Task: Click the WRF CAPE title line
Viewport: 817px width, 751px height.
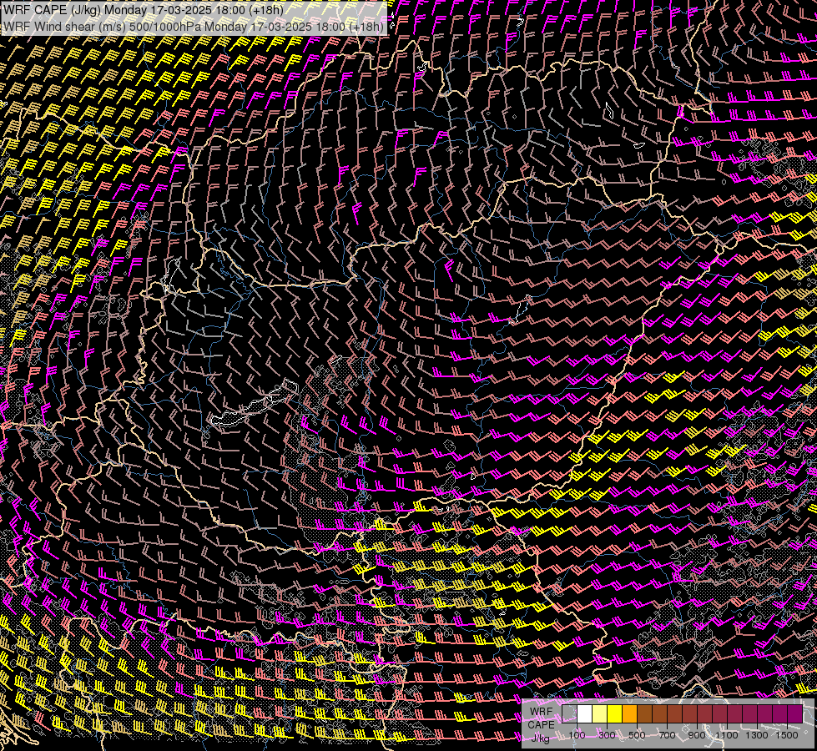Action: 144,10
